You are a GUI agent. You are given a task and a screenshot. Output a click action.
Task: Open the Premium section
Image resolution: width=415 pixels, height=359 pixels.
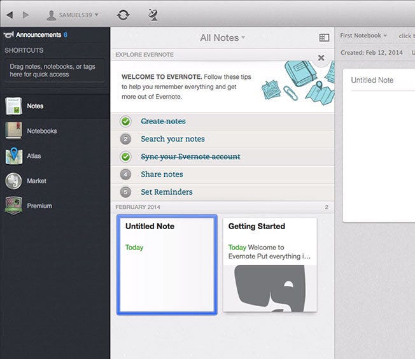[x=55, y=206]
